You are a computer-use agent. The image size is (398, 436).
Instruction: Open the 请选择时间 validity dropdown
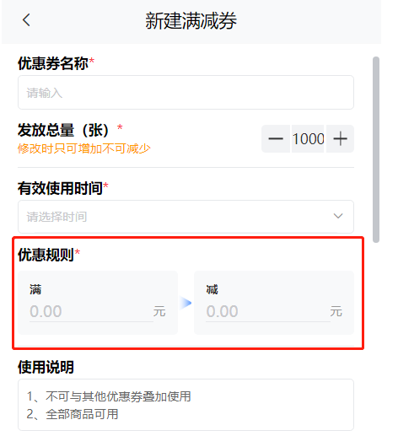[x=186, y=217]
